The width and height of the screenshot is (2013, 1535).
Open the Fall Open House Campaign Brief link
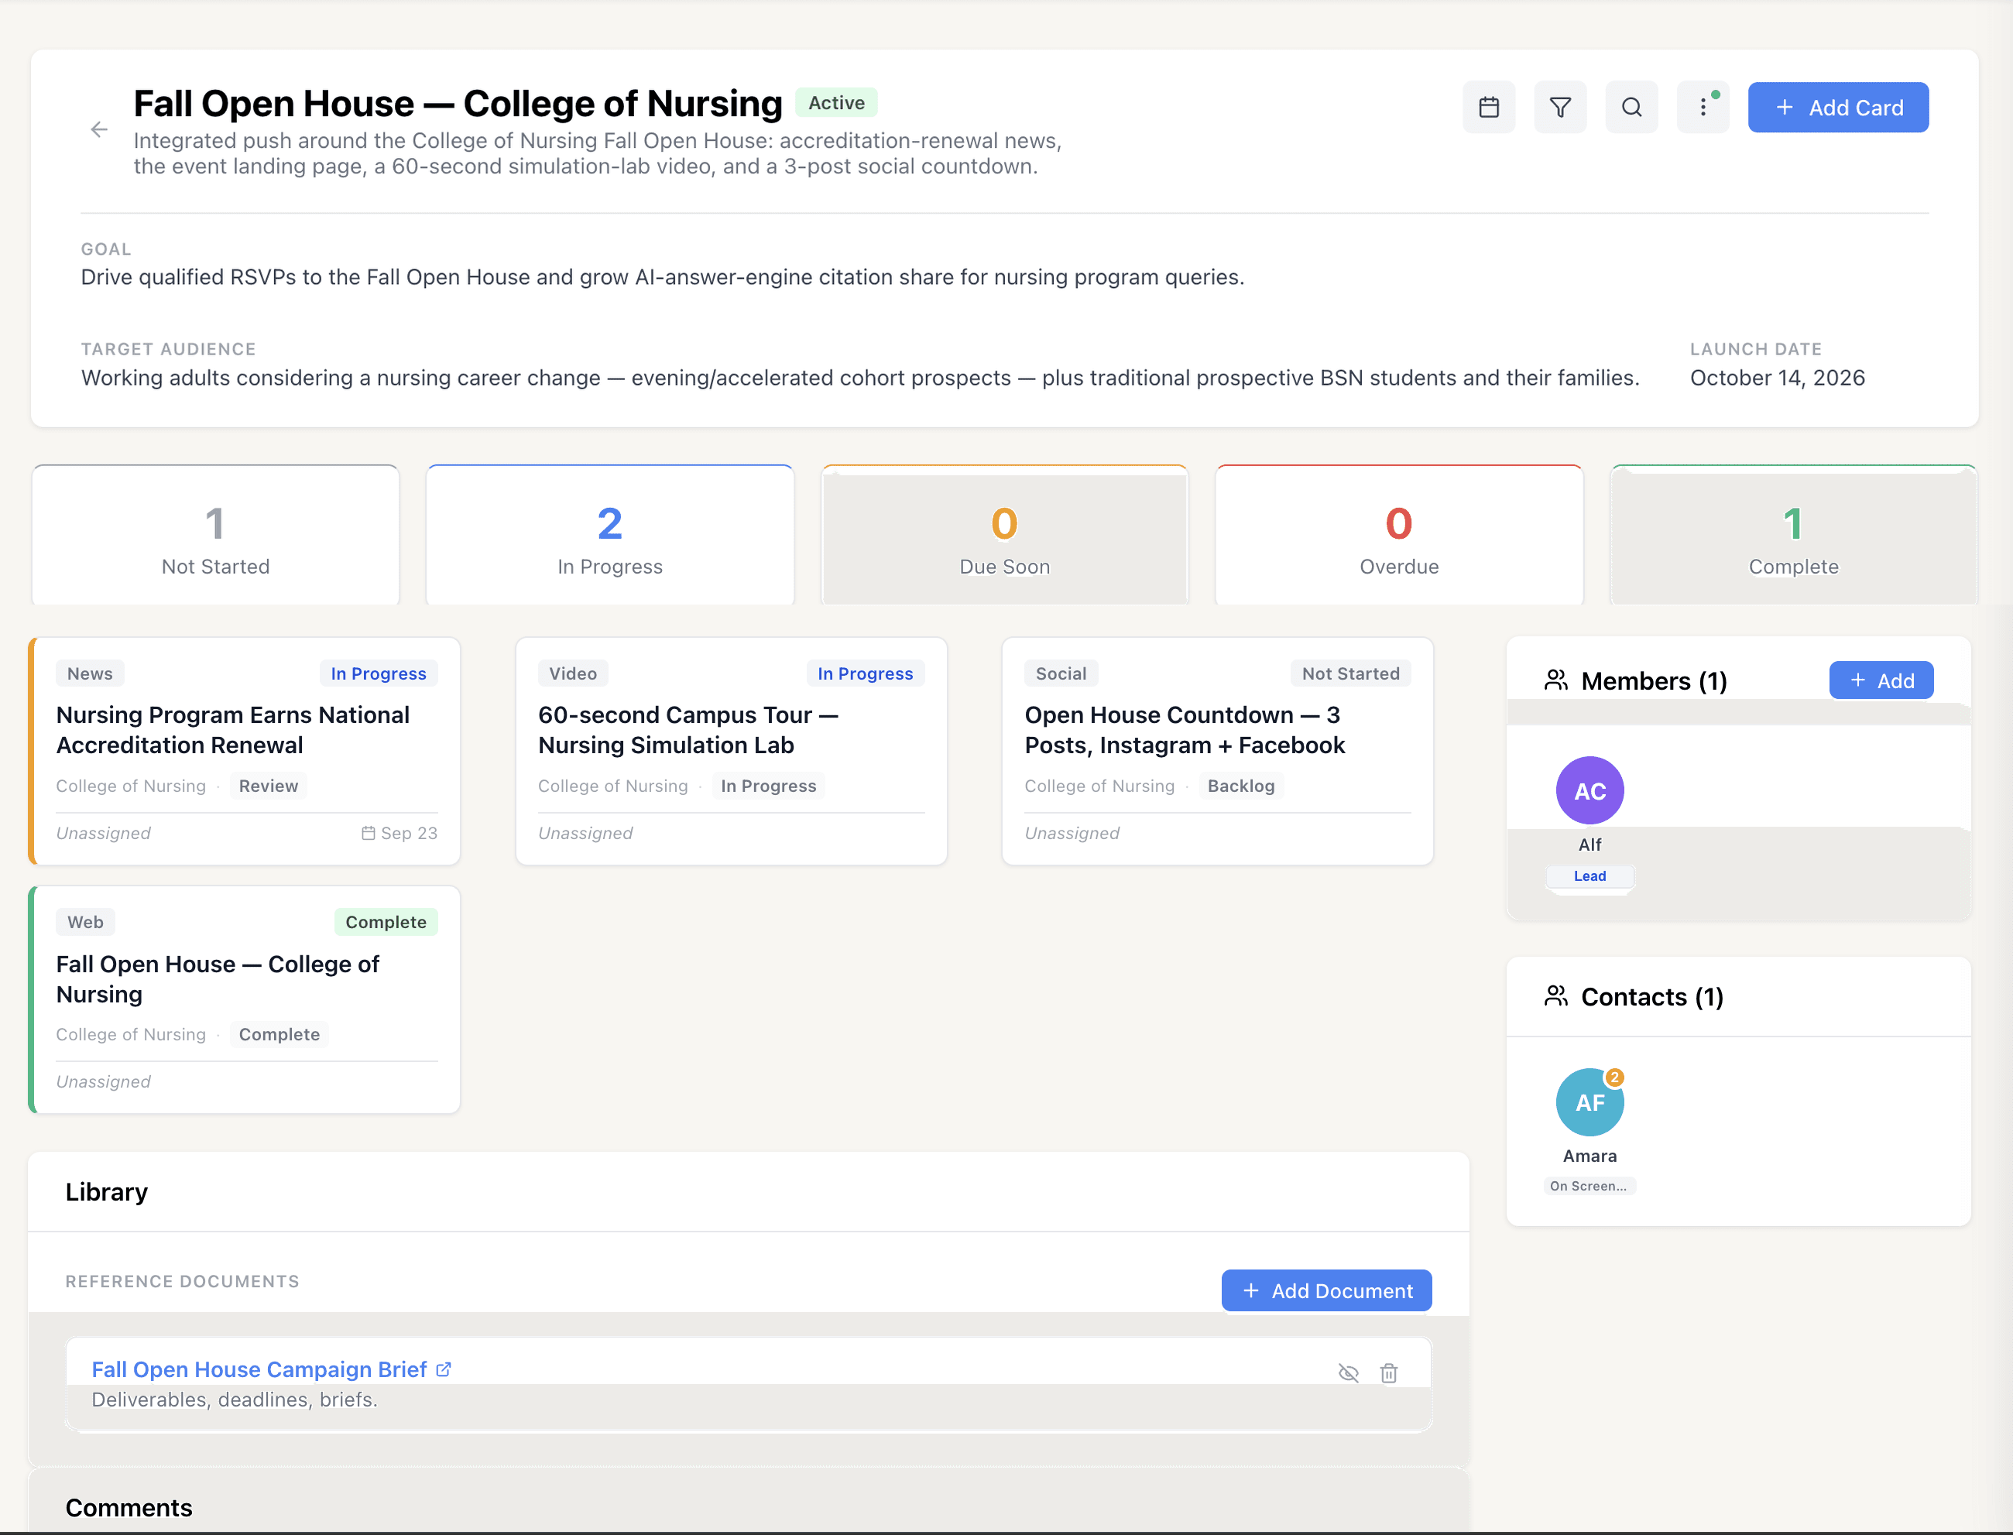point(259,1369)
